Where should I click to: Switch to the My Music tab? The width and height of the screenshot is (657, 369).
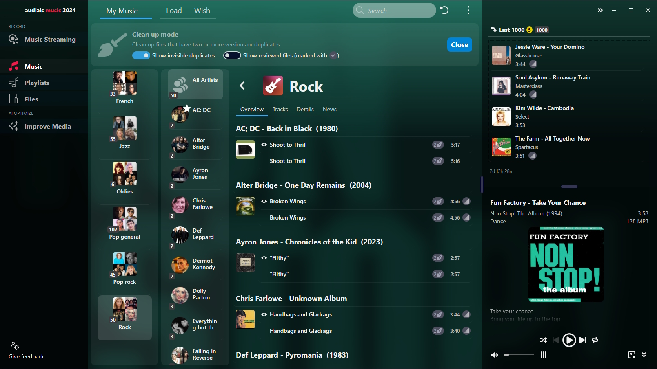click(x=122, y=11)
